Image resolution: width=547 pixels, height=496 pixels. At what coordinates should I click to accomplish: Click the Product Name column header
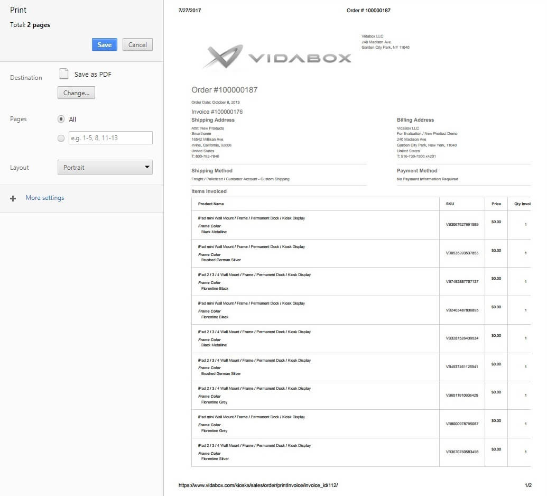(211, 204)
